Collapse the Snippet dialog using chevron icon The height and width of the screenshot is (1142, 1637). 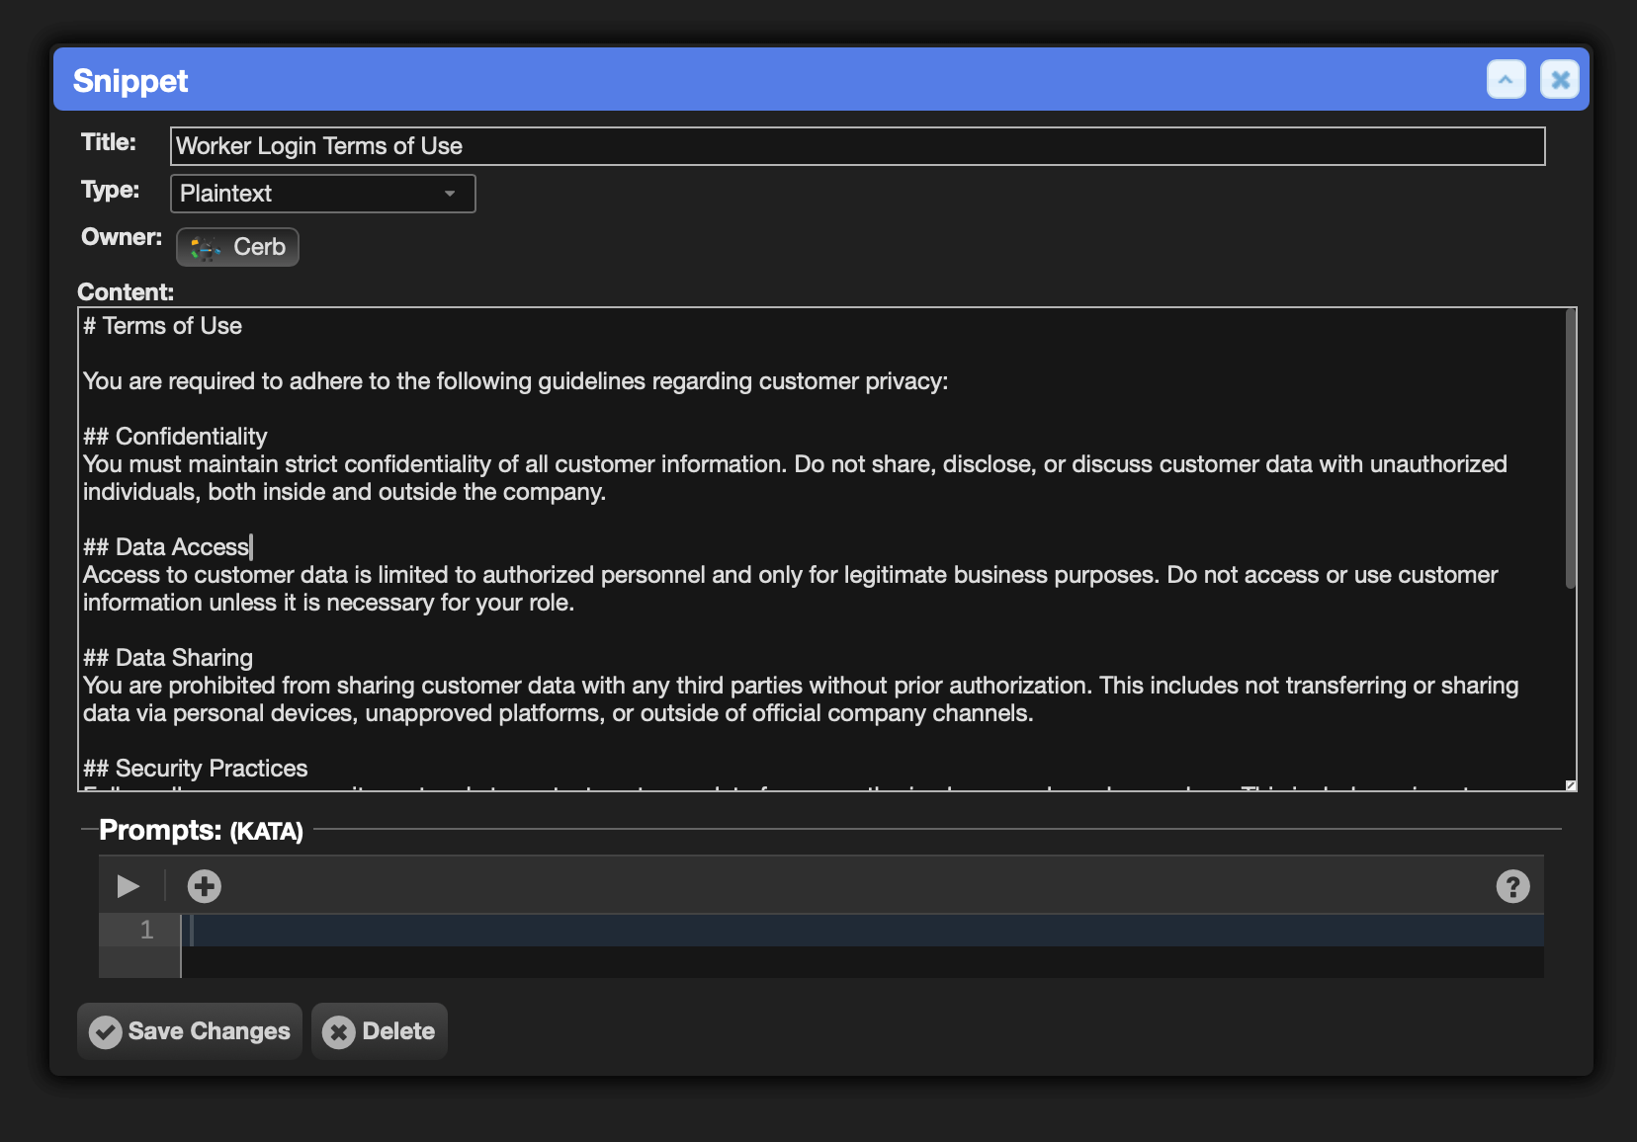(1506, 80)
